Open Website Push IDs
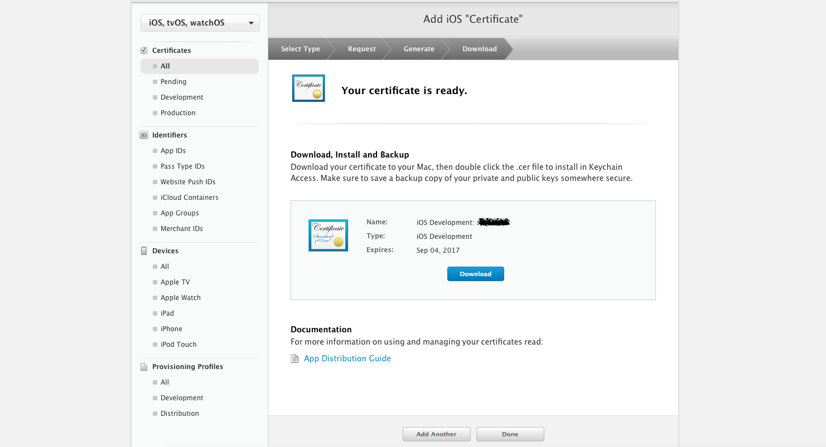 coord(188,182)
